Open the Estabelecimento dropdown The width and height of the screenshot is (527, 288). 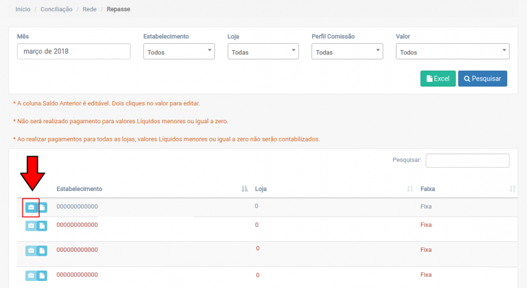point(179,52)
